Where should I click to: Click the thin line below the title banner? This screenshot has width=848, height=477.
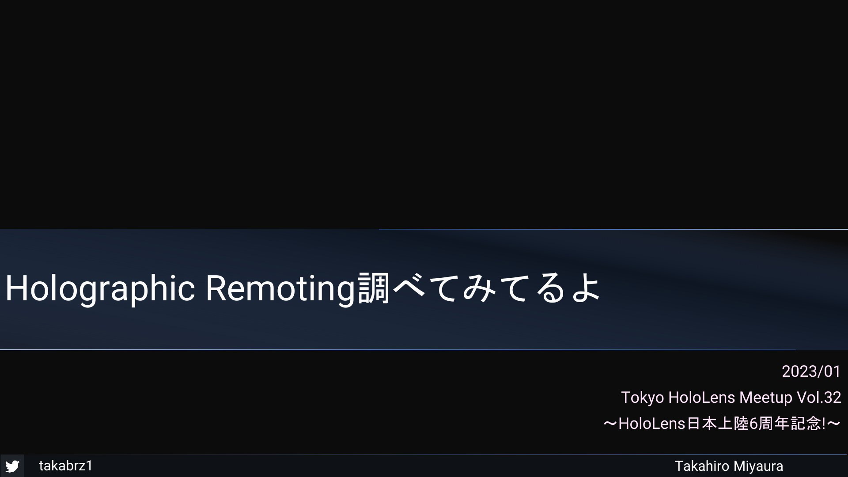397,350
